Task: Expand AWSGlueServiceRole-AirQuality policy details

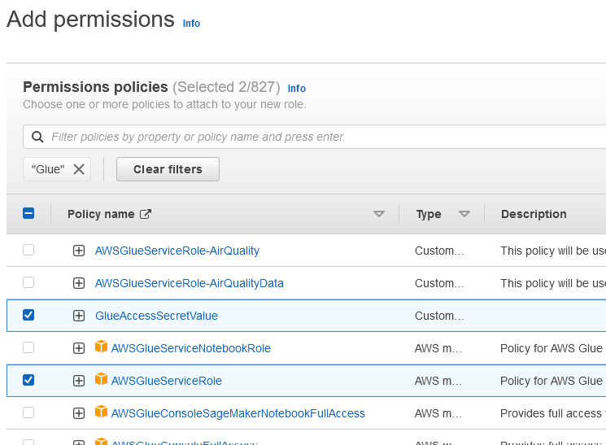Action: tap(79, 251)
